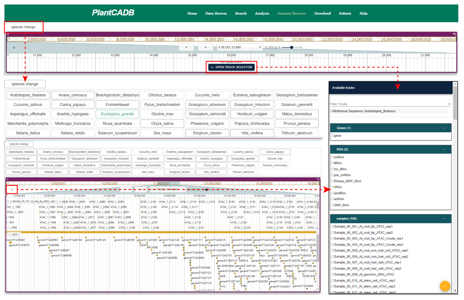Click the minimize icon at the lower browser's right corner
The width and height of the screenshot is (464, 300).
pyautogui.click(x=318, y=179)
